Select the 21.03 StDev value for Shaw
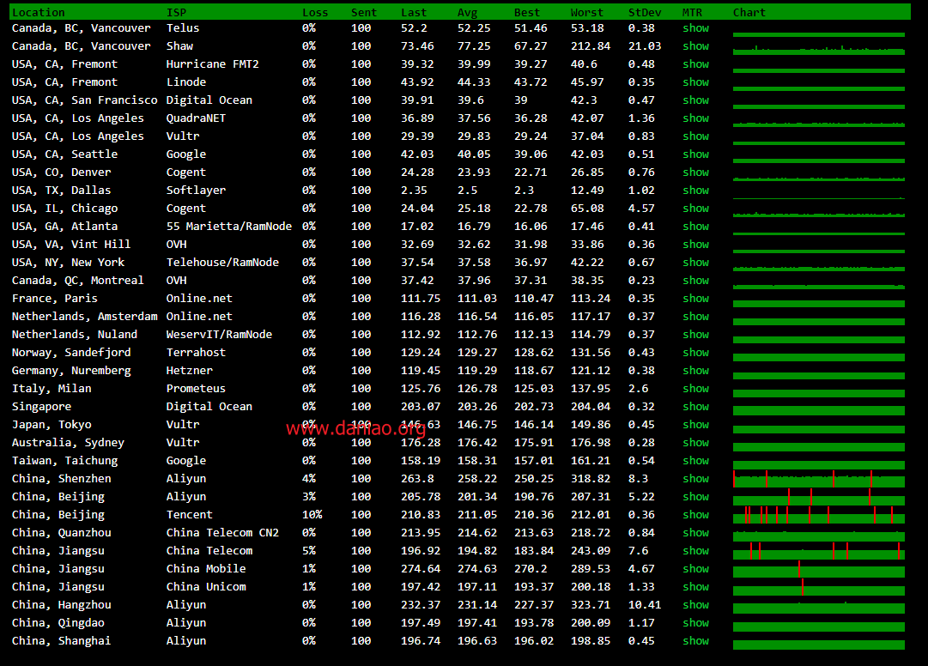 coord(645,46)
